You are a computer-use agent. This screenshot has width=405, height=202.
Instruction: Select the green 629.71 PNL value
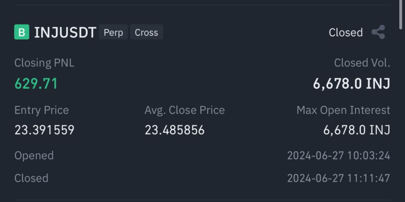[x=36, y=84]
